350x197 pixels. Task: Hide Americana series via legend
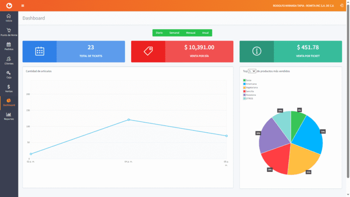point(251,84)
